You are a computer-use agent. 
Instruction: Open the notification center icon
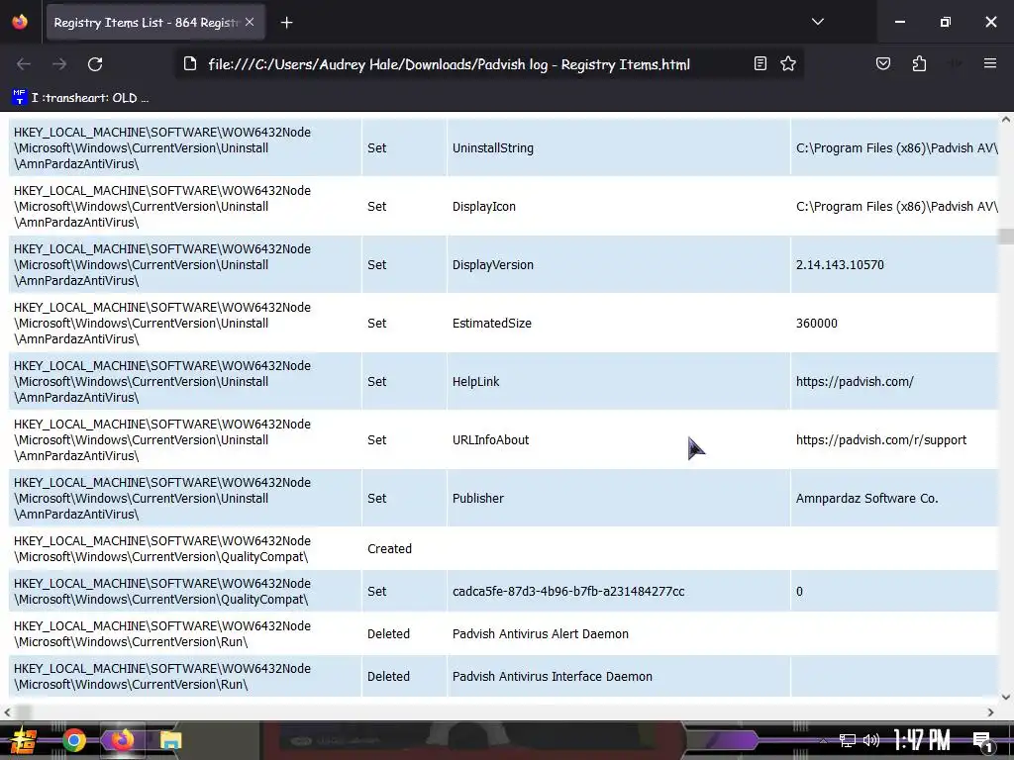pyautogui.click(x=981, y=741)
